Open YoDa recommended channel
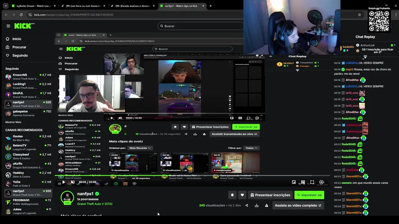The height and width of the screenshot is (224, 399). 28,184
